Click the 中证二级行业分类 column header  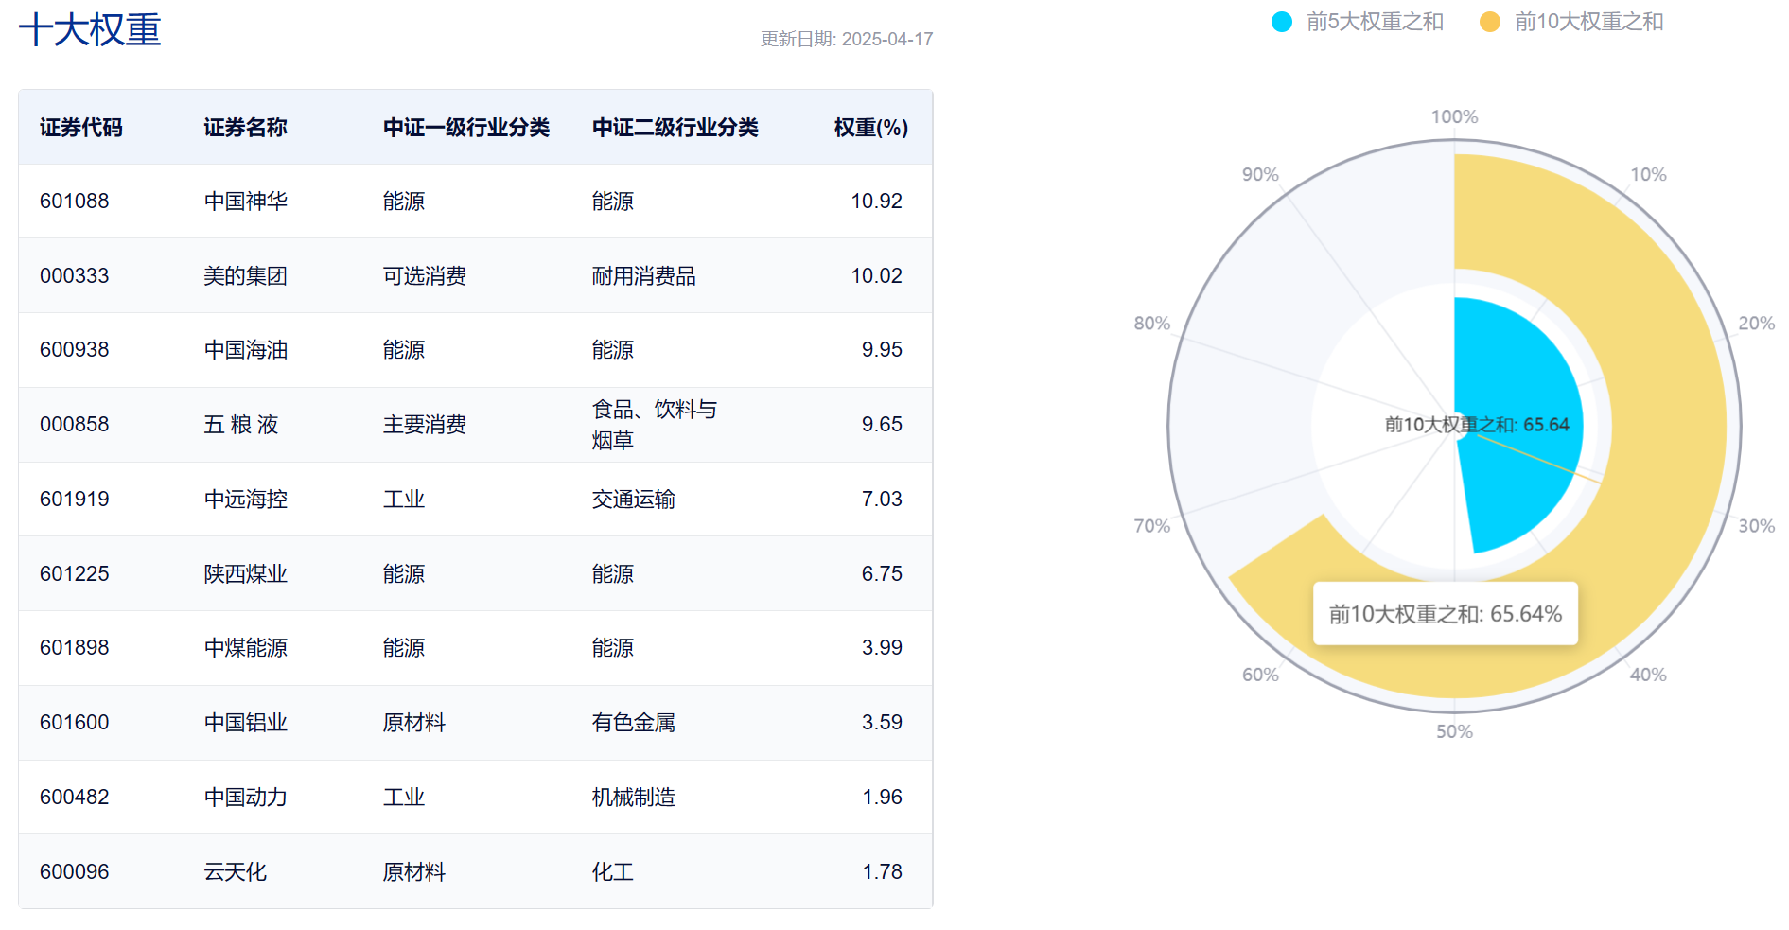point(675,128)
